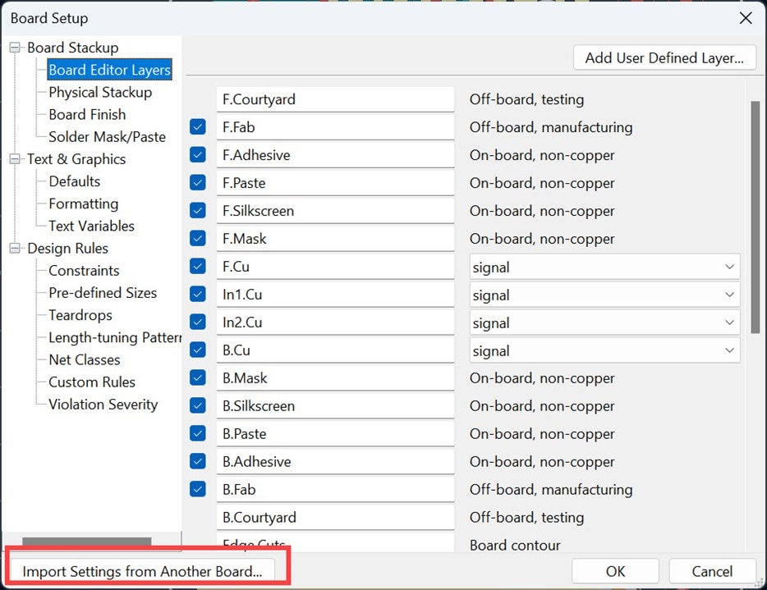The height and width of the screenshot is (590, 767).
Task: Click the layer list vertical scrollbar
Action: [756, 217]
